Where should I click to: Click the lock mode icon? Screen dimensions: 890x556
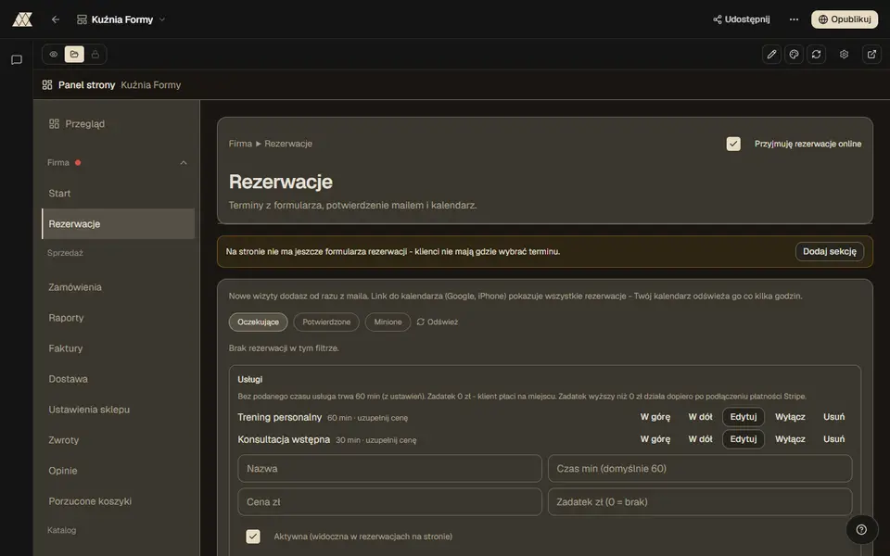[x=95, y=55]
